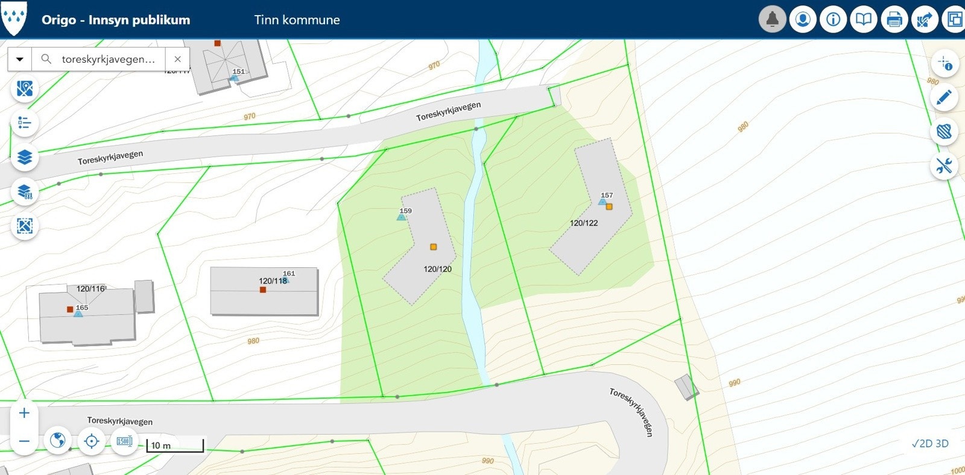Image resolution: width=965 pixels, height=475 pixels.
Task: Open the map layers panel
Action: click(x=25, y=158)
